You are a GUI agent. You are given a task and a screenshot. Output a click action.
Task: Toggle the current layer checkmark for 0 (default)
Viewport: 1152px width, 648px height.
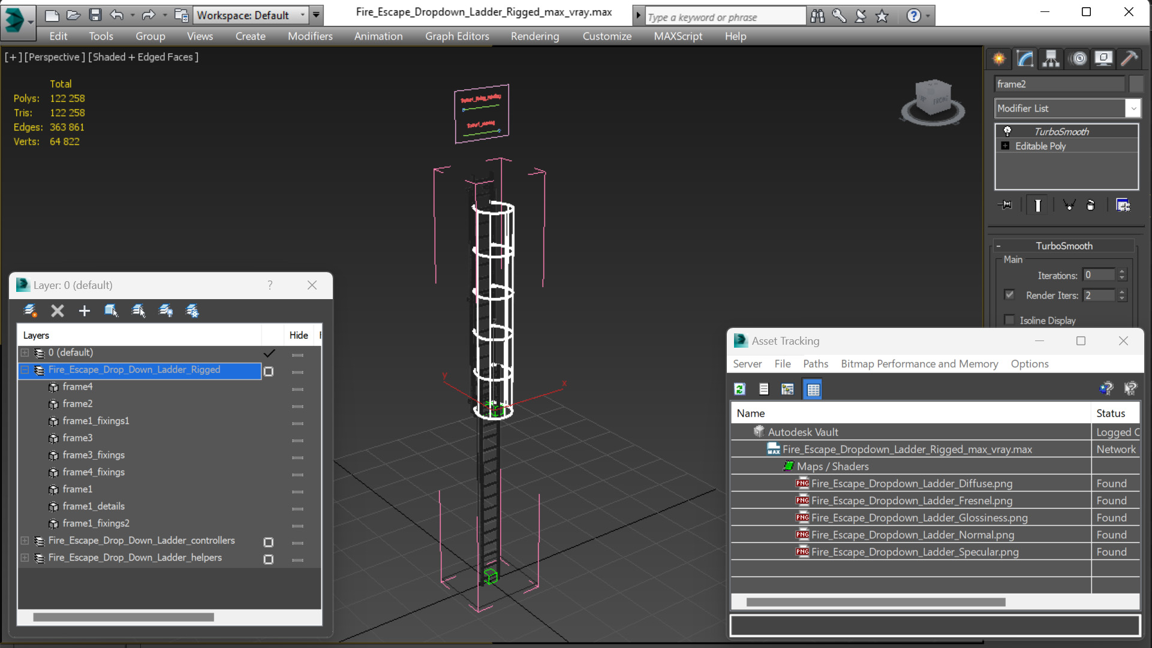[269, 353]
